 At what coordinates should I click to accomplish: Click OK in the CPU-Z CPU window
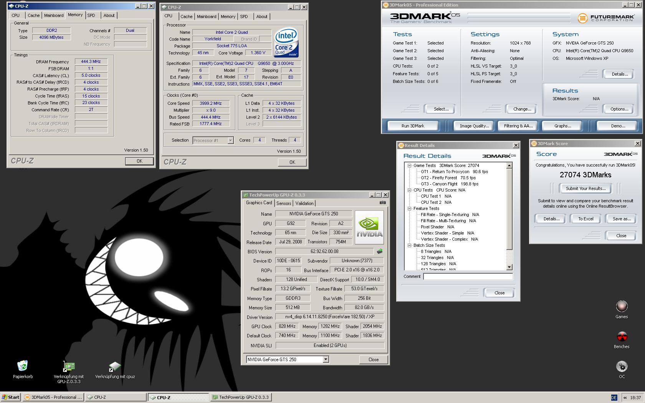coord(292,162)
